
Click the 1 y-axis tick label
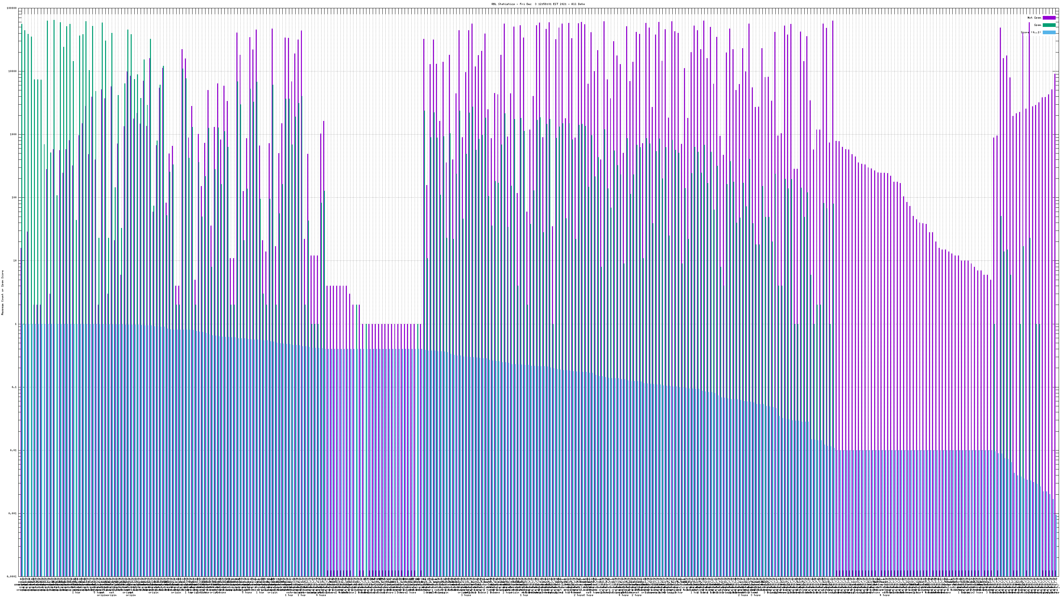click(16, 324)
